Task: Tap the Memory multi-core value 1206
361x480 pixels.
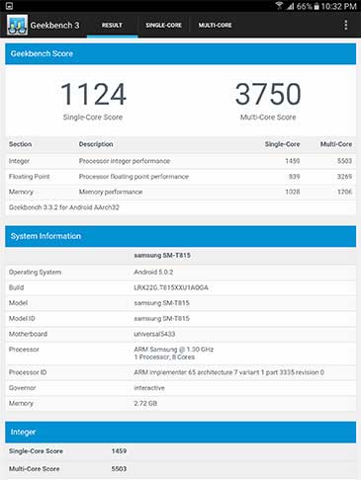Action: pyautogui.click(x=344, y=192)
